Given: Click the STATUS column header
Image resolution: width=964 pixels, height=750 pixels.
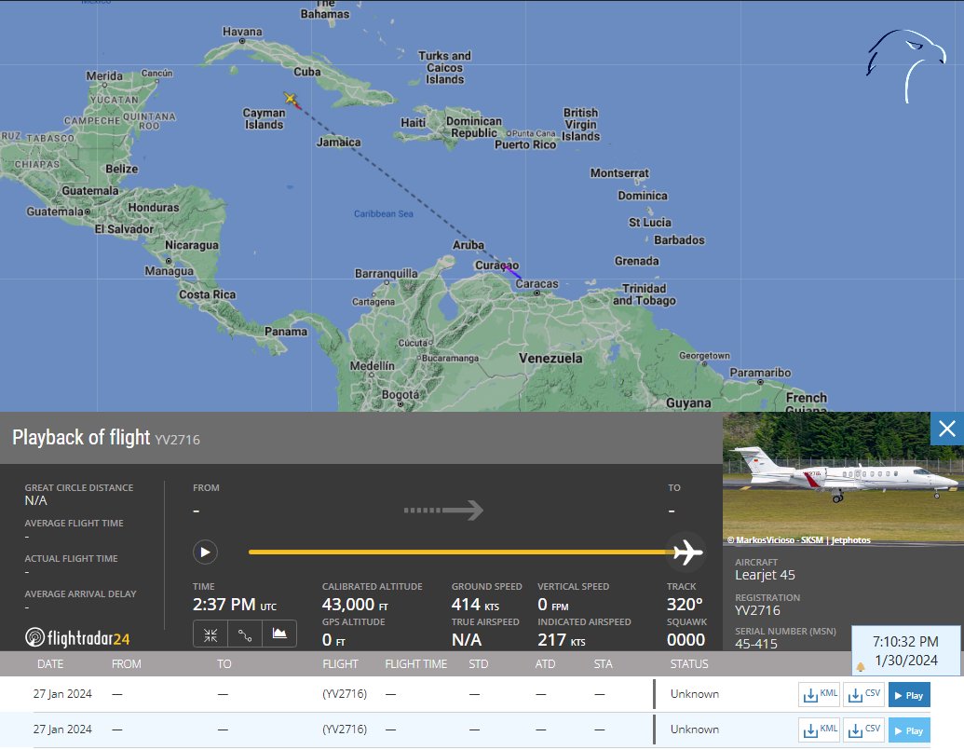Looking at the screenshot, I should (689, 664).
